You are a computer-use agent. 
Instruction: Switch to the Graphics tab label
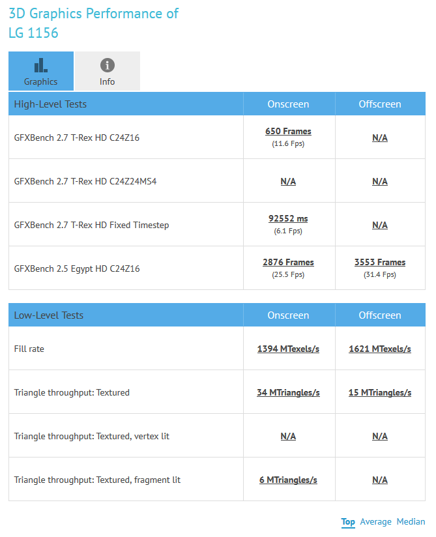[x=41, y=81]
